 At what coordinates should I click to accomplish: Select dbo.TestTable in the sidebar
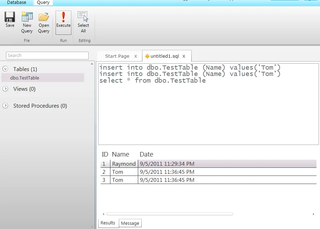[25, 78]
